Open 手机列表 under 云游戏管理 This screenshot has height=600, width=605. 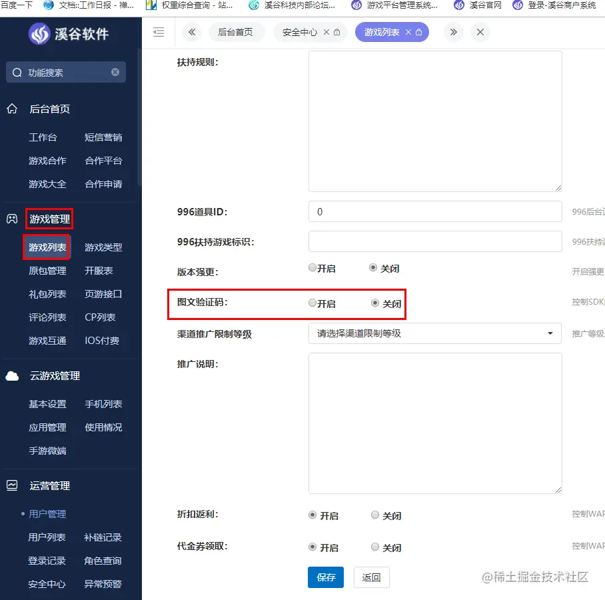pyautogui.click(x=103, y=404)
